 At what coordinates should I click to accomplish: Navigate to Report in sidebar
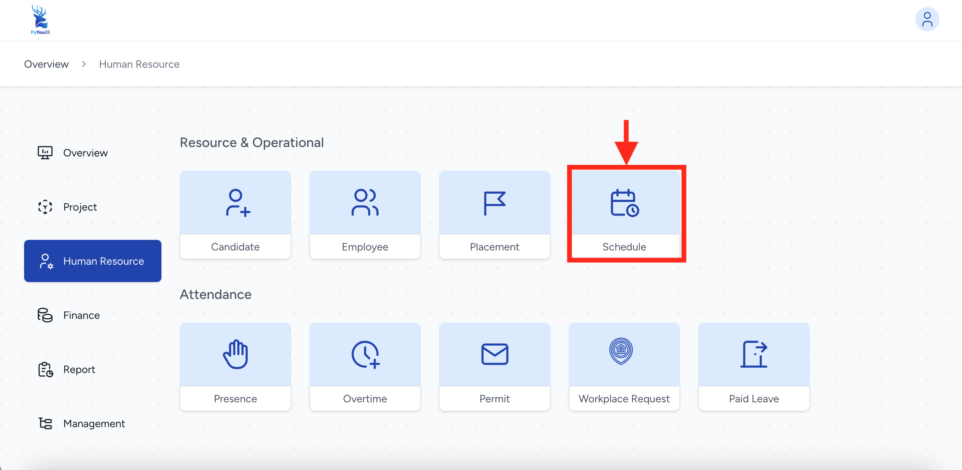pos(79,370)
